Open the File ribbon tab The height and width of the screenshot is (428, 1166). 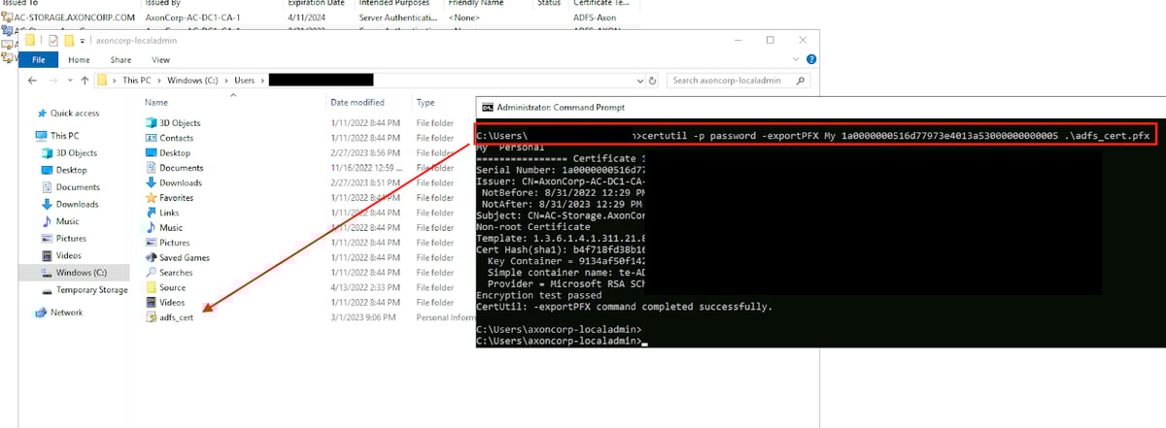pos(40,59)
